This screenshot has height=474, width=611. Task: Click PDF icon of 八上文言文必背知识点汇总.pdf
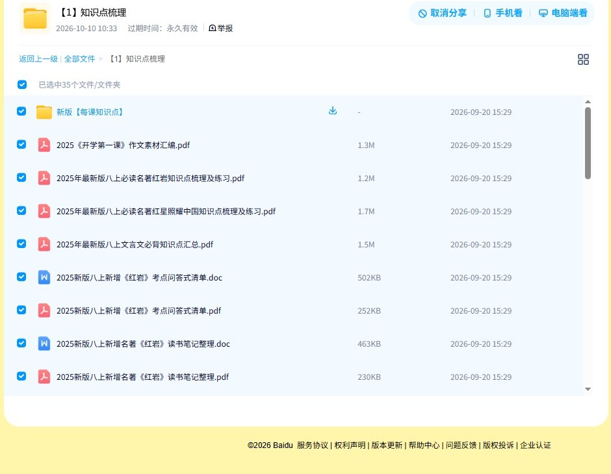click(x=44, y=244)
